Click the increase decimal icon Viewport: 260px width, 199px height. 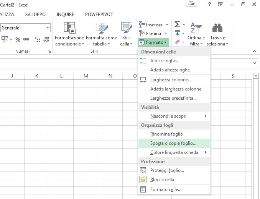(x=38, y=39)
